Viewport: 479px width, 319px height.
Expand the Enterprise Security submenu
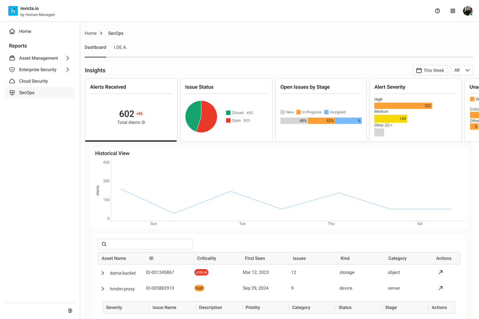click(68, 70)
